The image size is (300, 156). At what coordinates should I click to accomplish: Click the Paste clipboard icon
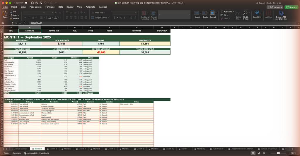tap(5, 13)
